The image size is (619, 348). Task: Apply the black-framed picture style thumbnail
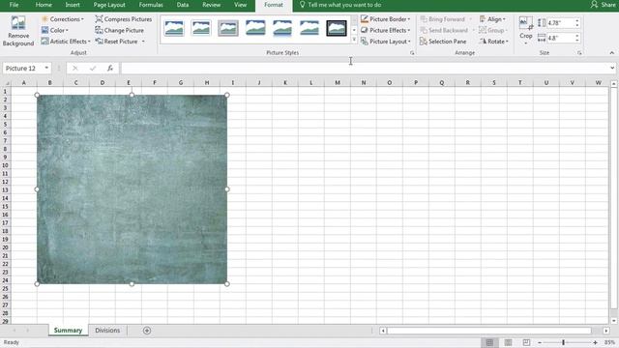337,28
